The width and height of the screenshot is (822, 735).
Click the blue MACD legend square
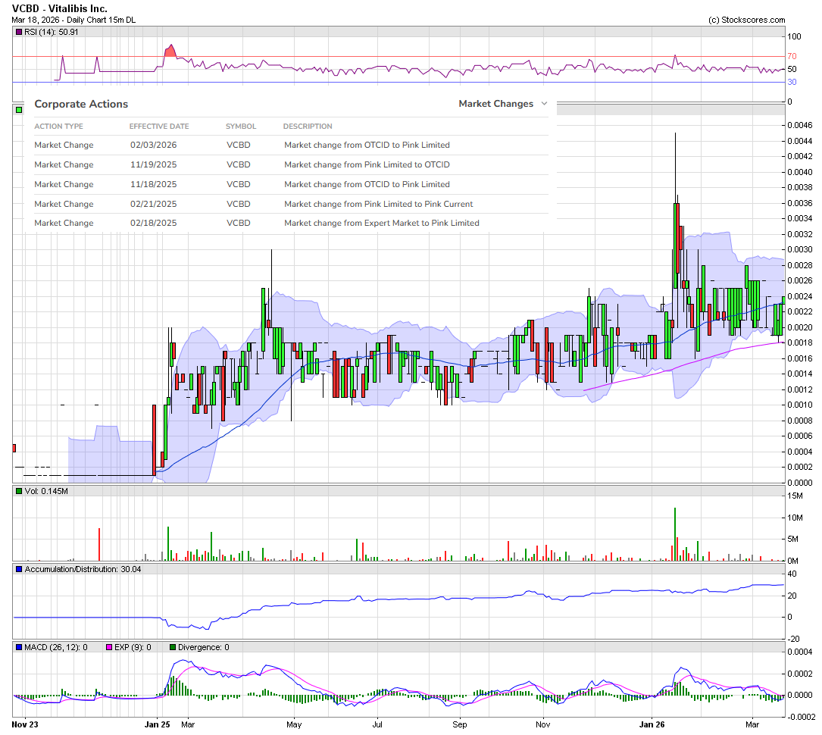click(x=20, y=647)
